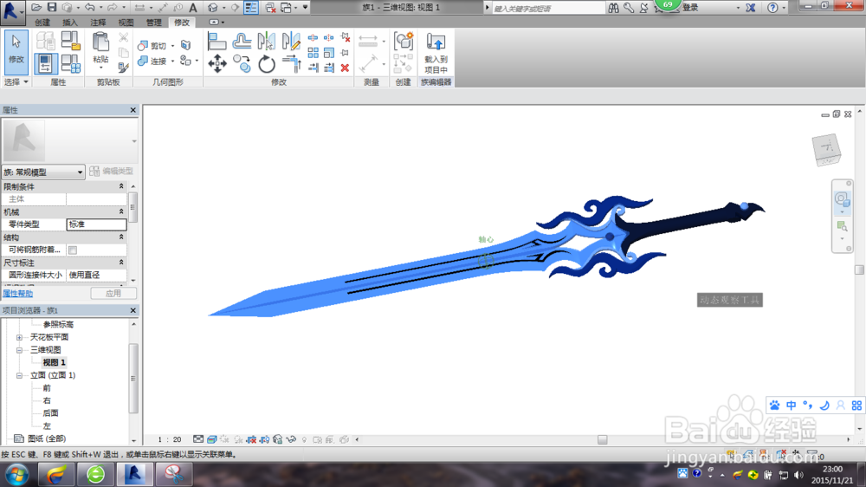Open Family Category and Parameters
The image size is (866, 487).
click(x=71, y=41)
